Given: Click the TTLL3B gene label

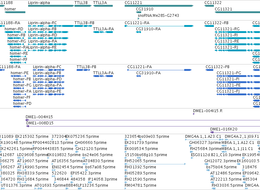Looking at the screenshot, I should pos(81,3).
